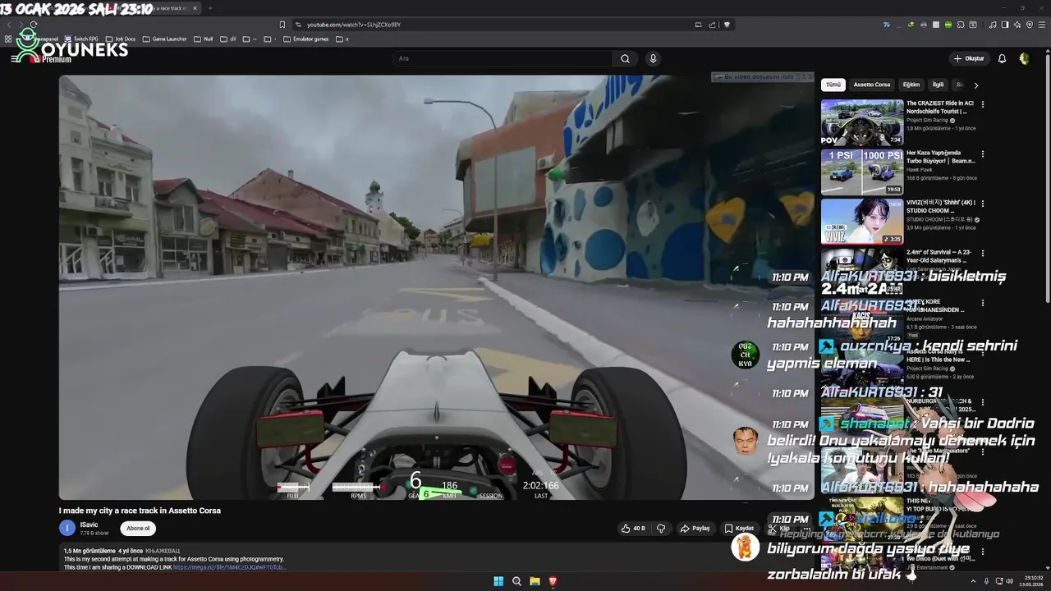Open the ISavic channel avatar
This screenshot has width=1051, height=591.
click(x=67, y=529)
